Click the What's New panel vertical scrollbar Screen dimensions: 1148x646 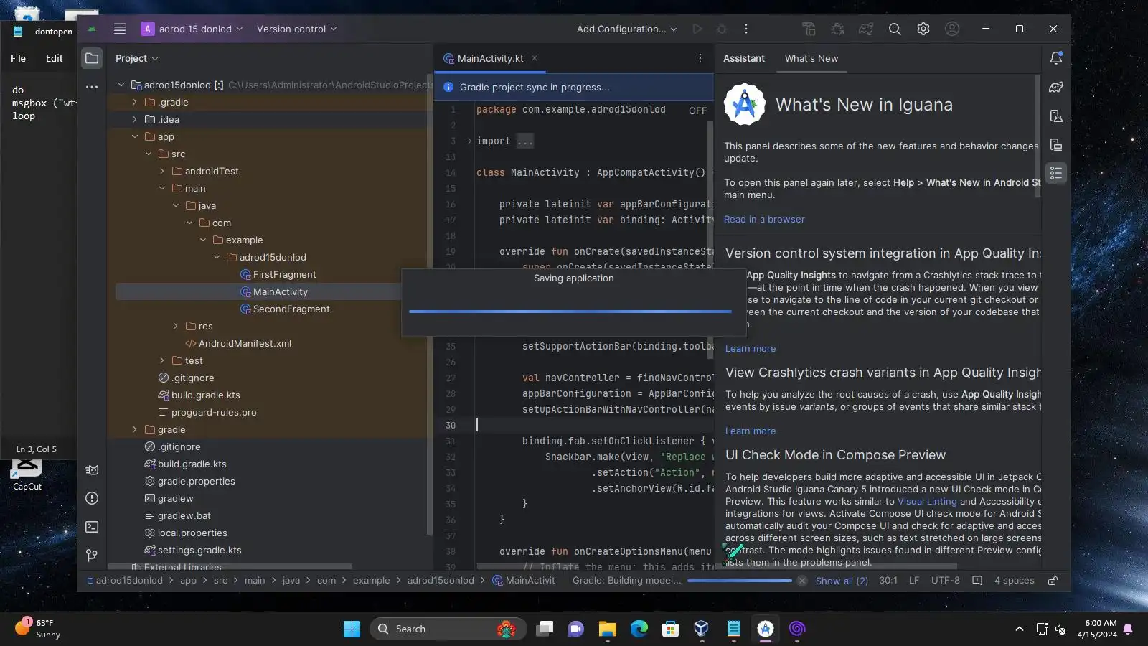click(1038, 136)
